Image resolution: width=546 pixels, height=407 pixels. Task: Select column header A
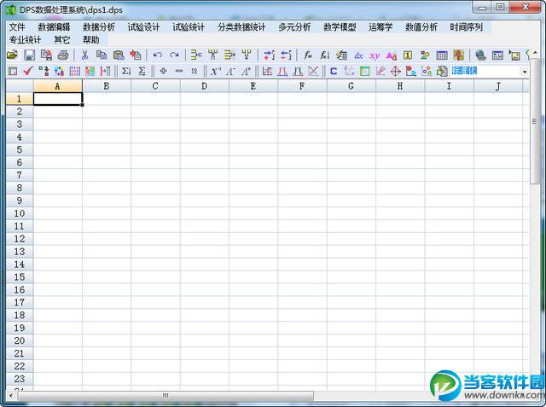57,86
